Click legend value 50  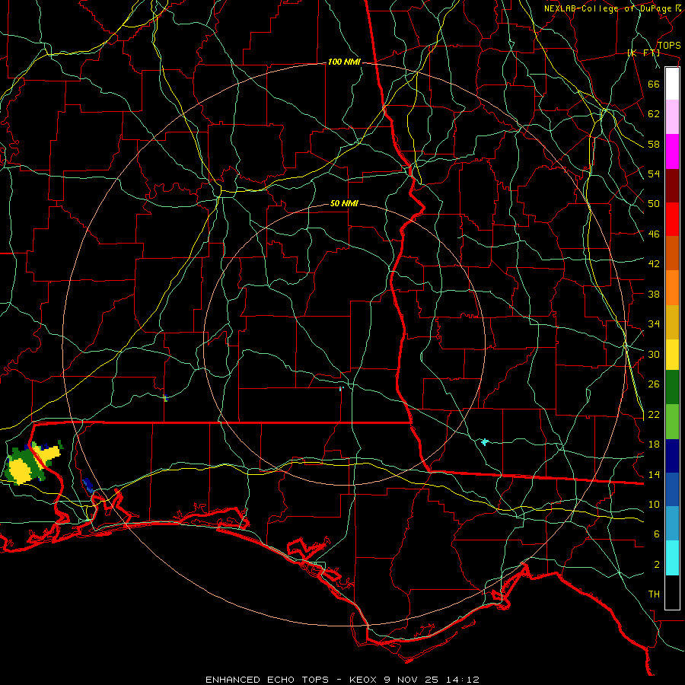[x=654, y=204]
